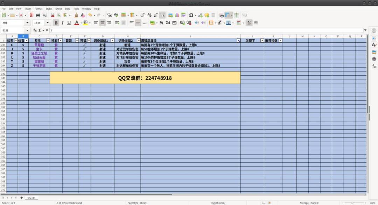Select the Sheet1 tab
This screenshot has width=378, height=205.
tap(31, 198)
